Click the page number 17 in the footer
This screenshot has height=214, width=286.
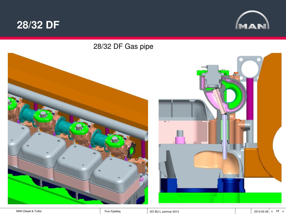point(277,211)
